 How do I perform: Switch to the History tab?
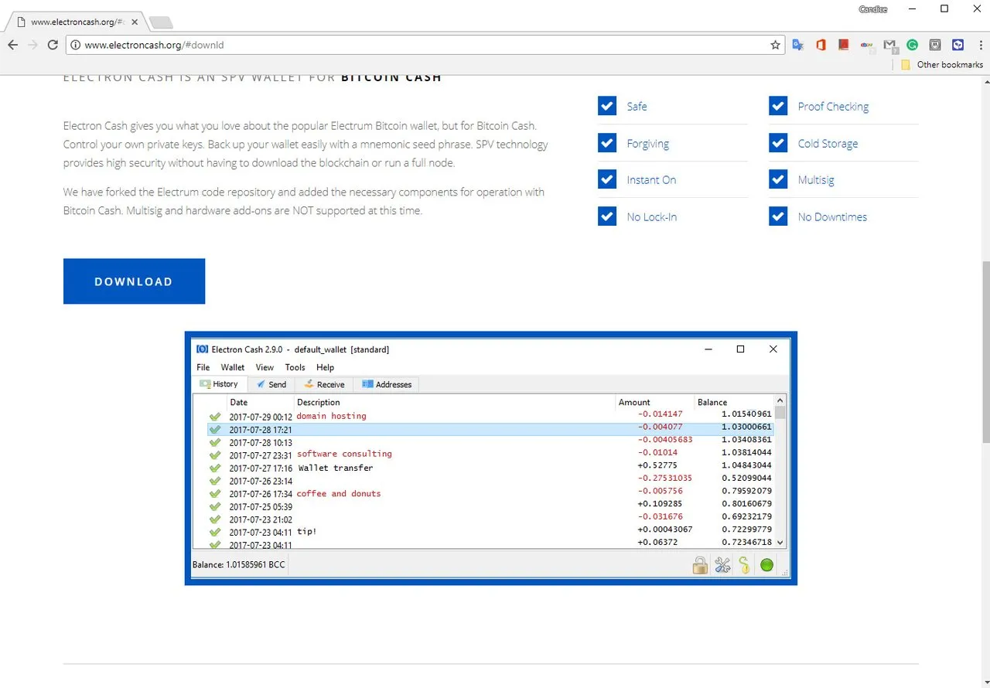[220, 384]
